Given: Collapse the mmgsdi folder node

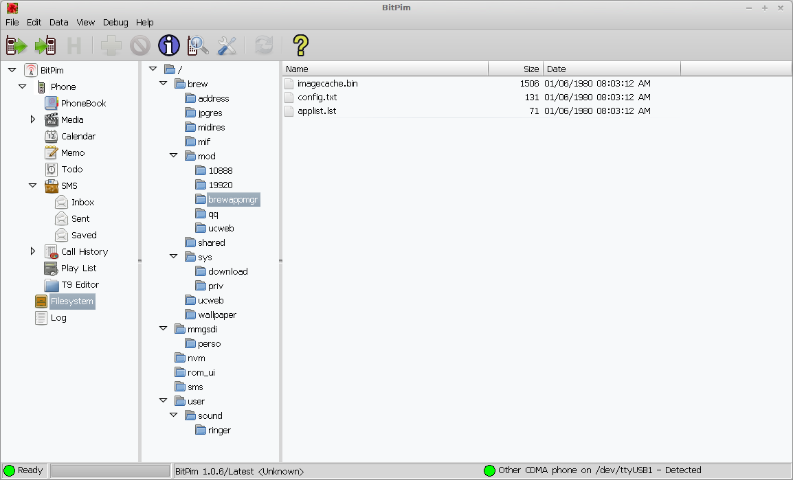Looking at the screenshot, I should tap(163, 329).
